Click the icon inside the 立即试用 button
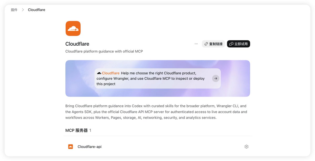 tap(231, 44)
